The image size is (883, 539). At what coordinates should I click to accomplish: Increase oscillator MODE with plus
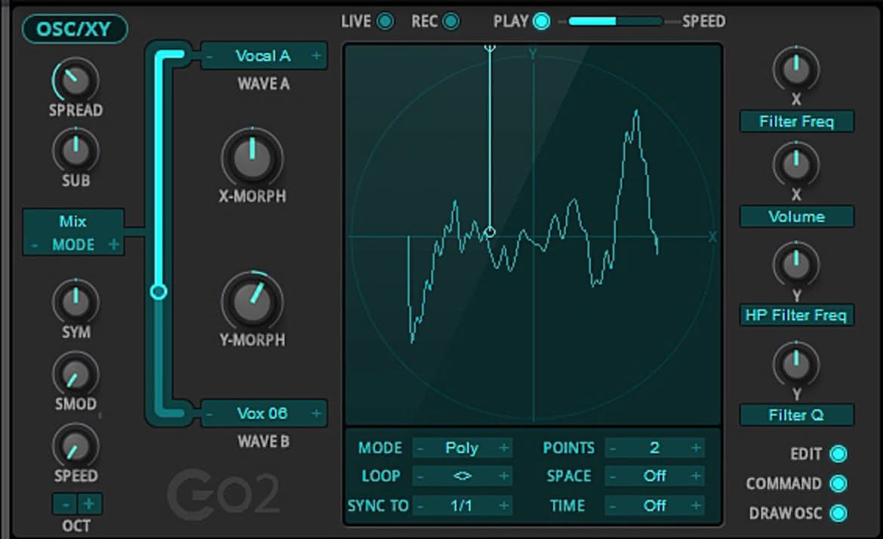tap(114, 245)
